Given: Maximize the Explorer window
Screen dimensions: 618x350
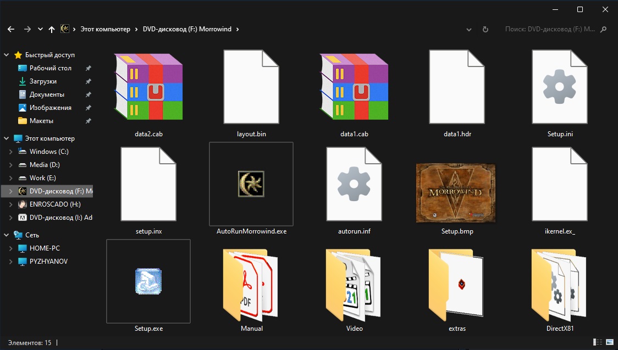Looking at the screenshot, I should [580, 9].
